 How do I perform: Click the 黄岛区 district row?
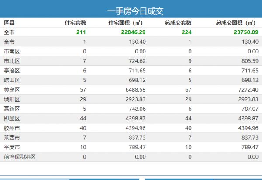[11, 89]
